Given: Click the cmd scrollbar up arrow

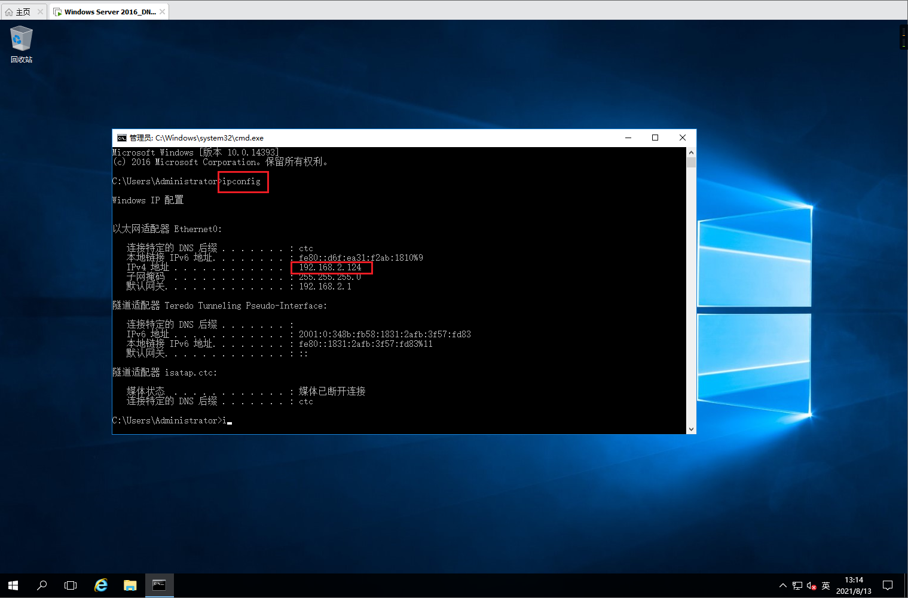Looking at the screenshot, I should (691, 152).
